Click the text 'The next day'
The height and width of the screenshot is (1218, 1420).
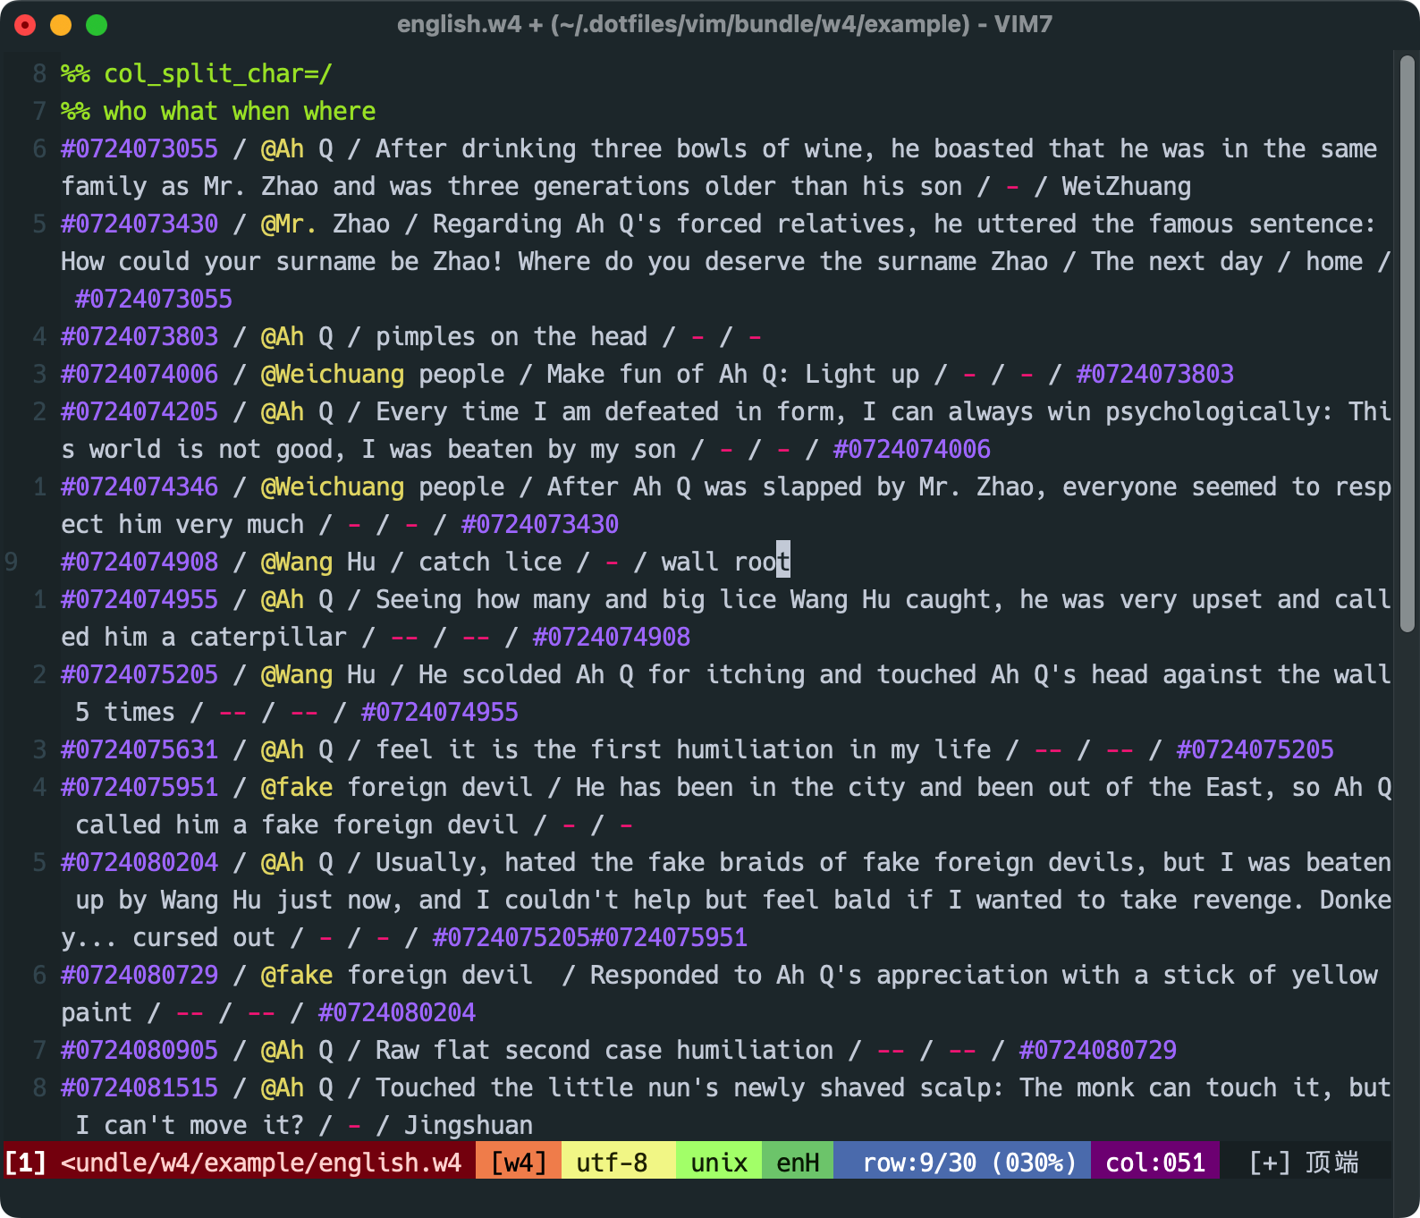click(x=1177, y=261)
